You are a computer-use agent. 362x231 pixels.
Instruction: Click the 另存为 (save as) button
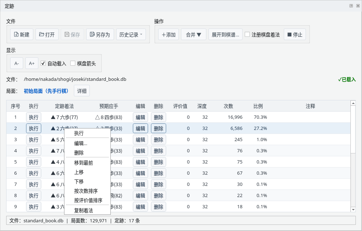coord(100,35)
